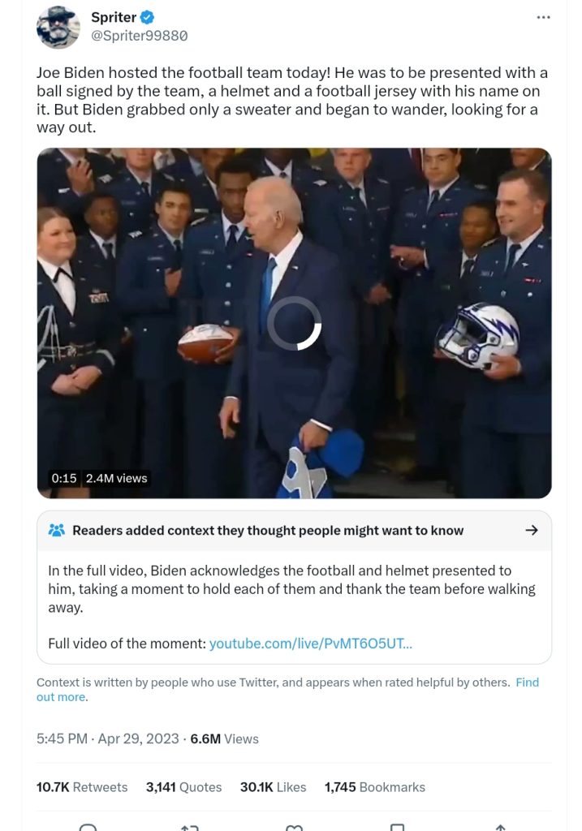The width and height of the screenshot is (582, 831).
Task: Open the 30.1K Likes list
Action: coord(273,787)
